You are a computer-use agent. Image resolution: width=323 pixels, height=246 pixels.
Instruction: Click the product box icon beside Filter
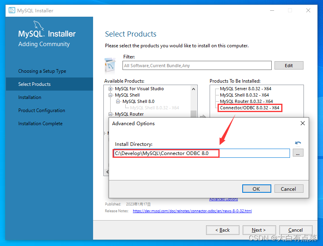(x=110, y=66)
